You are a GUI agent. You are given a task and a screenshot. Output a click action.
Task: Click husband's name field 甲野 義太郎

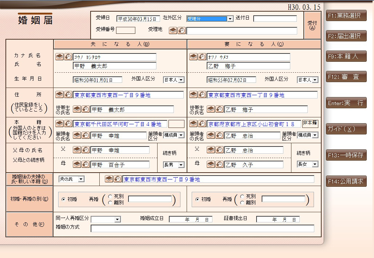(115, 66)
